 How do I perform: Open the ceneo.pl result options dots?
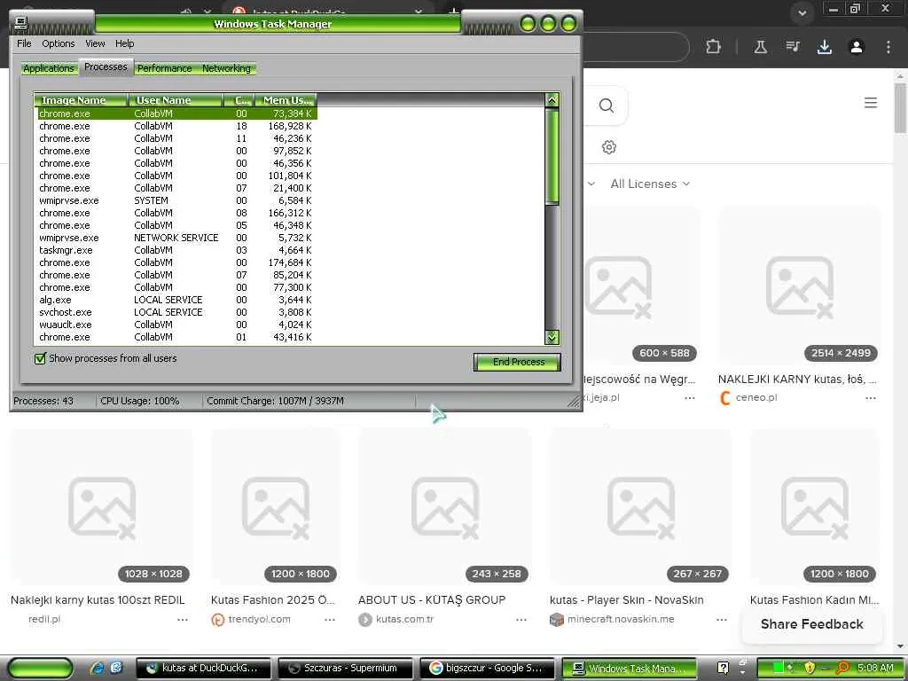point(871,398)
